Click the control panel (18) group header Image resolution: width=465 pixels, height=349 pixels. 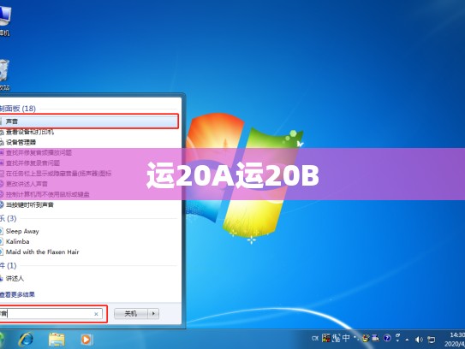click(x=18, y=109)
